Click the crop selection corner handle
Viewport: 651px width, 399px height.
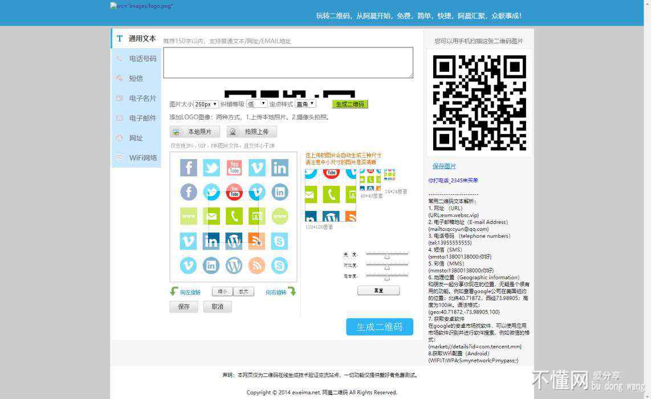tap(259, 243)
